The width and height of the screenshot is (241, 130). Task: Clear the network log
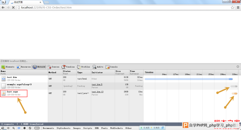click(x=30, y=128)
